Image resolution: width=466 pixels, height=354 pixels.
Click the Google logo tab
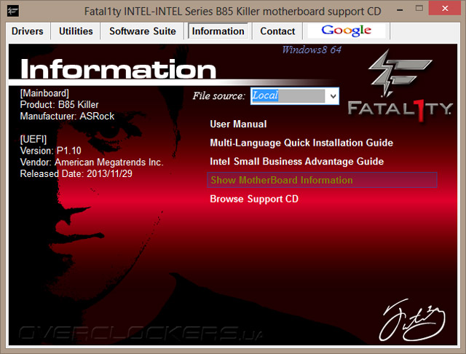(347, 31)
